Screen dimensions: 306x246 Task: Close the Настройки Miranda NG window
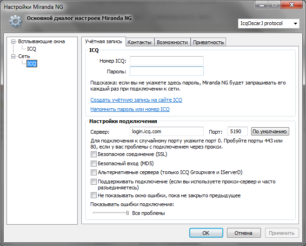tap(292, 5)
